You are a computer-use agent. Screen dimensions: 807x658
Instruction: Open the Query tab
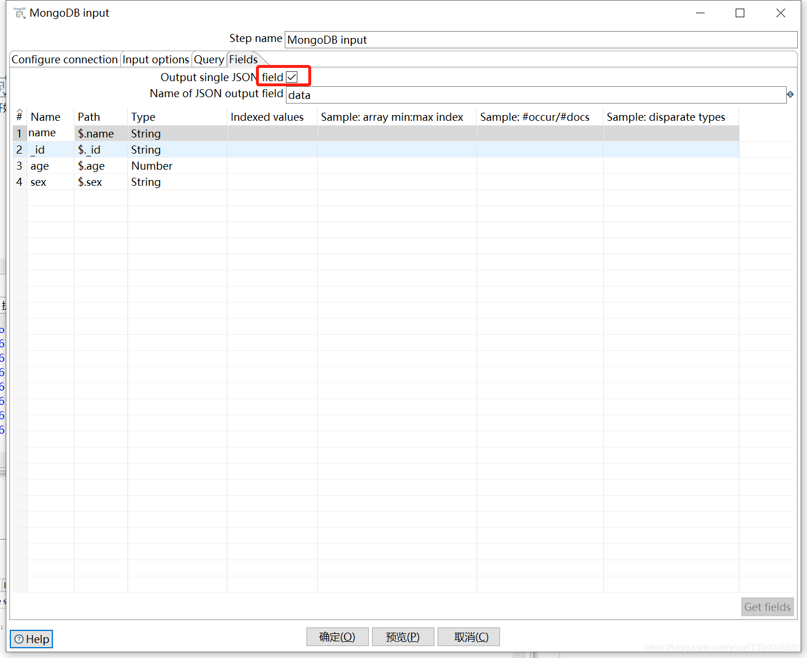pyautogui.click(x=209, y=59)
